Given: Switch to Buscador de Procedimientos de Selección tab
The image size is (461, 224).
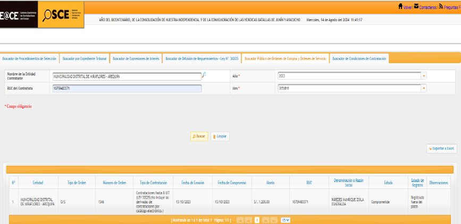Looking at the screenshot, I should [29, 58].
